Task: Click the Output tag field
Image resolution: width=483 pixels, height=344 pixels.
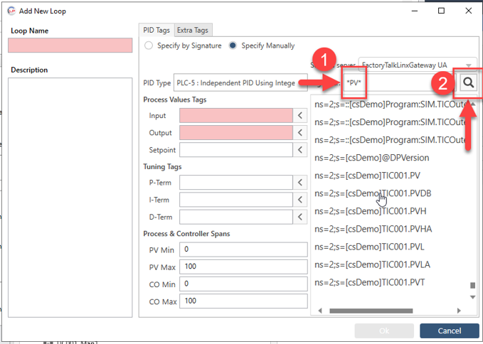Action: (236, 133)
